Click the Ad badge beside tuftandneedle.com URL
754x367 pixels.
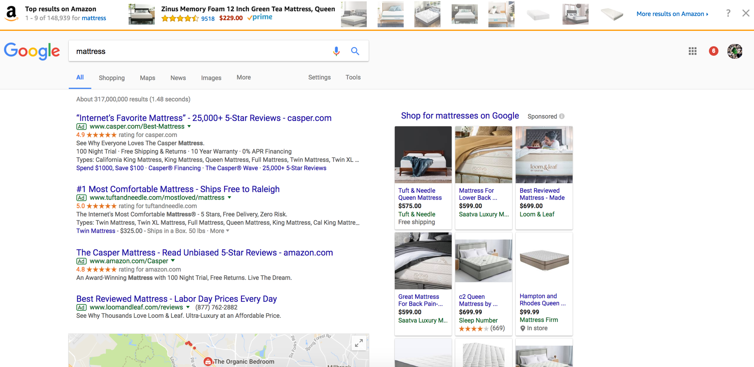click(81, 198)
